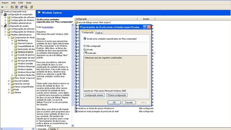Select the Agendador de tarefas tree item
This screenshot has width=231, height=130.
[26, 58]
